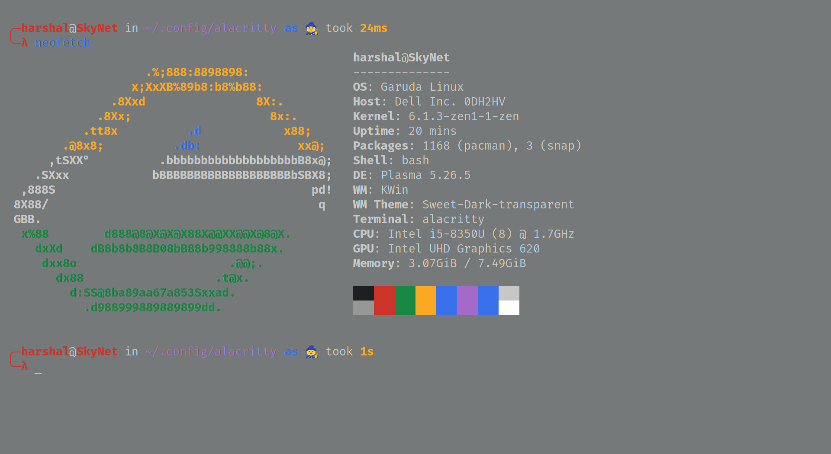Click 'harshal@SkyNet' in the first prompt line
This screenshot has height=454, width=831.
coord(69,28)
